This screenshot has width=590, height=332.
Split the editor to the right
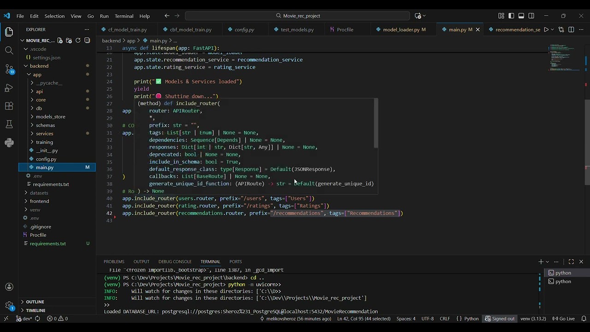pyautogui.click(x=571, y=30)
